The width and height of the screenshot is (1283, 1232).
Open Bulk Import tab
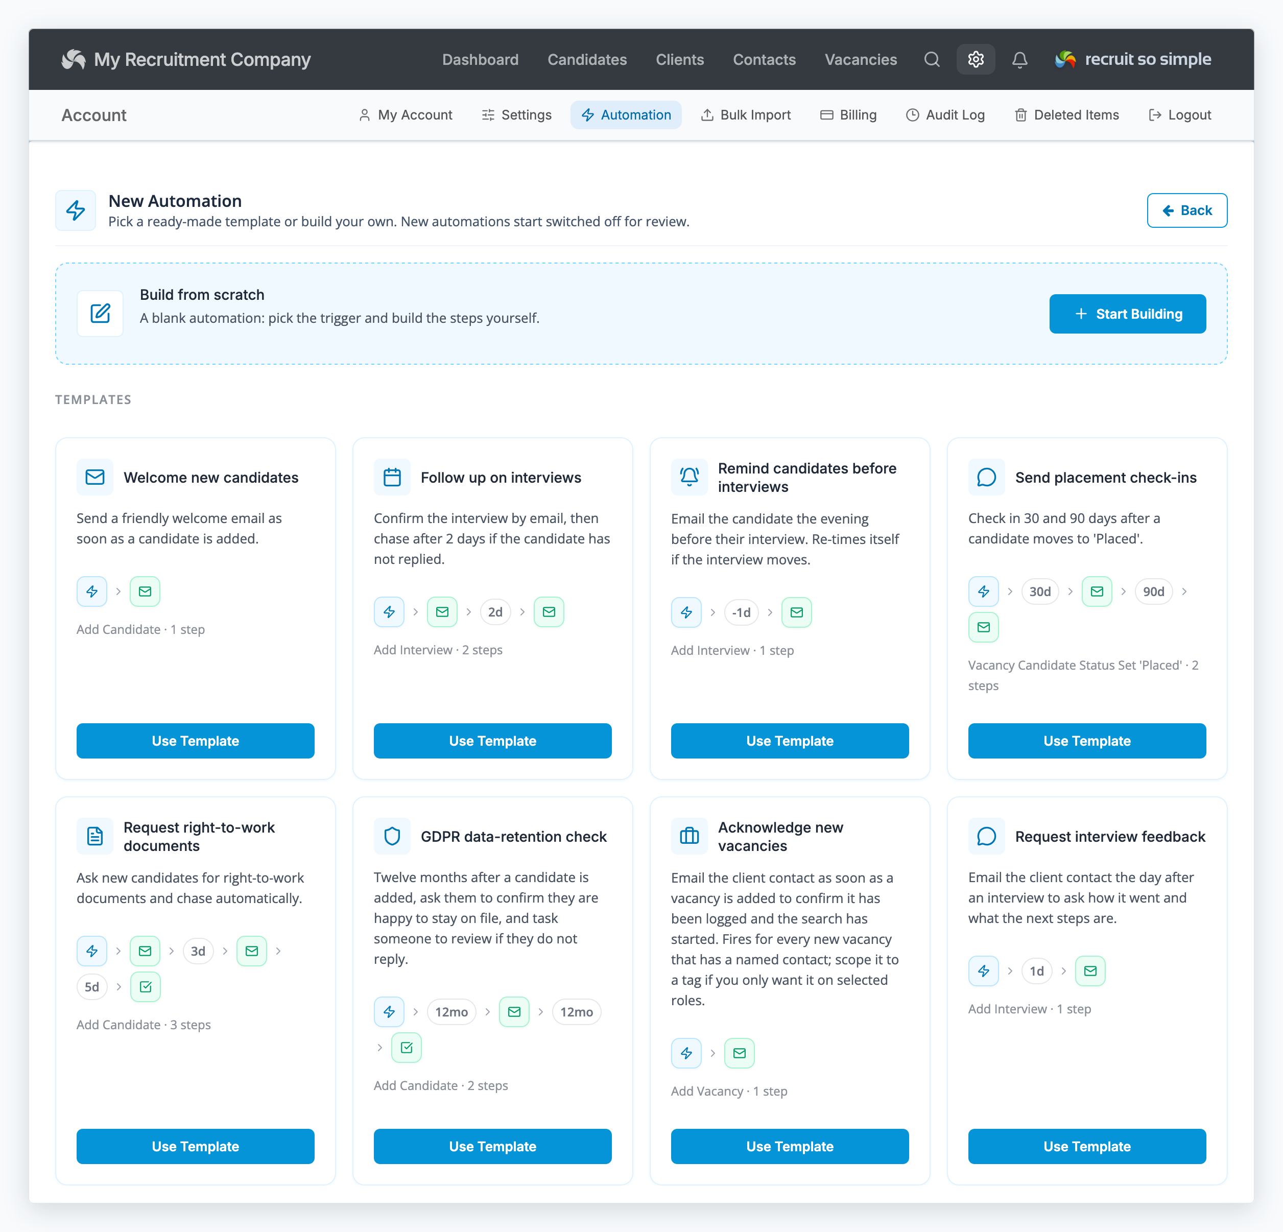[x=746, y=115]
